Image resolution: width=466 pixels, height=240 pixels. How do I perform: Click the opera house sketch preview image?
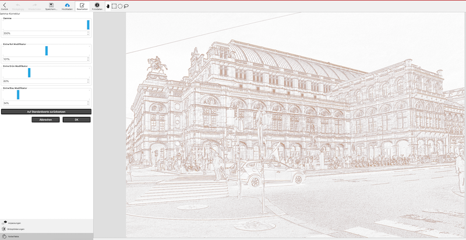(295, 125)
